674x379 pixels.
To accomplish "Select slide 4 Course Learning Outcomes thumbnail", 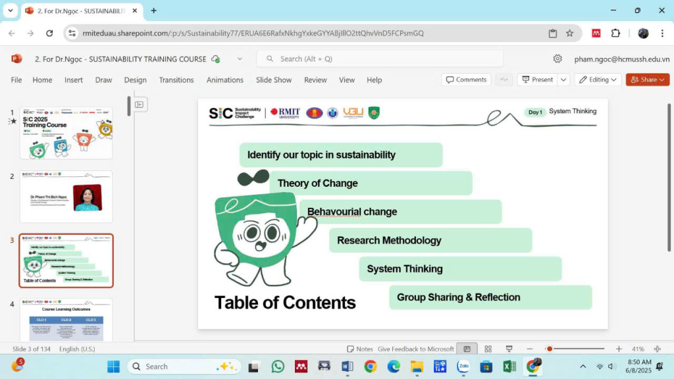I will (x=66, y=320).
